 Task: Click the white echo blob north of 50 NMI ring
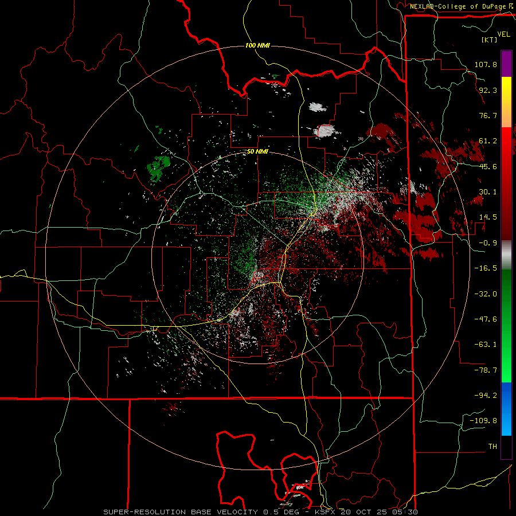tap(326, 131)
